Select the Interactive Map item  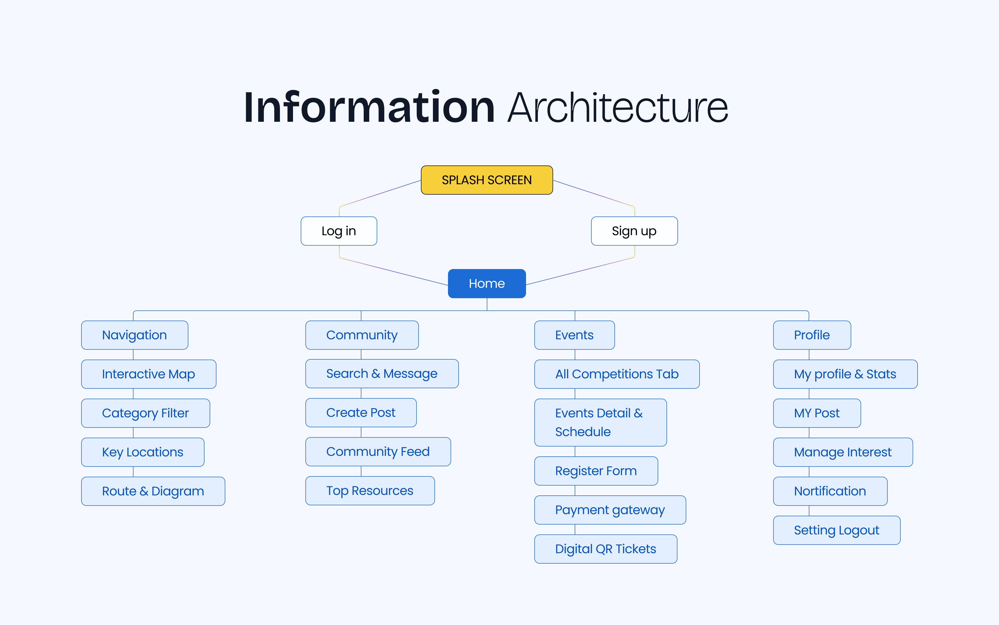click(x=148, y=374)
